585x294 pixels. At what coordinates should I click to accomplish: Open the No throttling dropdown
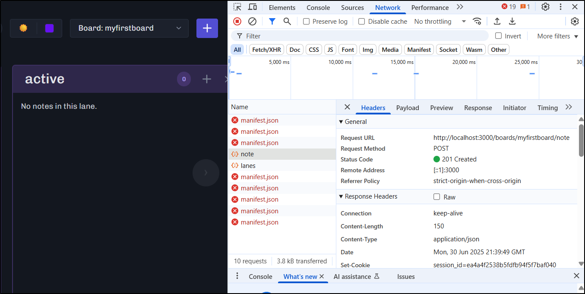(440, 22)
